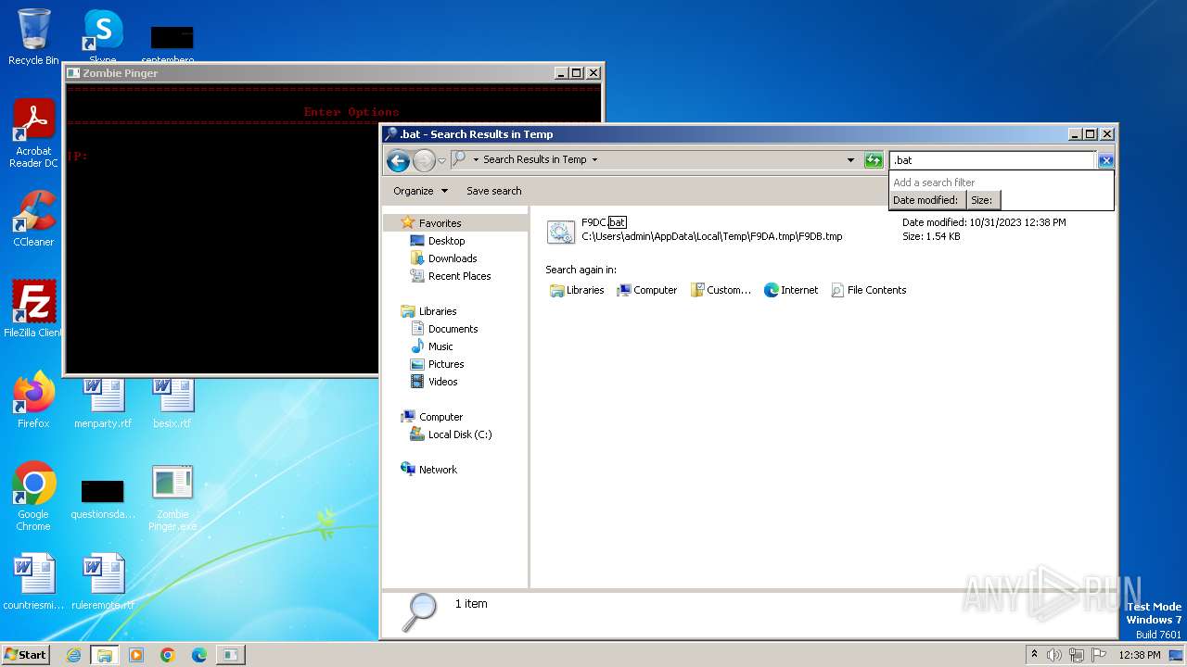This screenshot has width=1187, height=667.
Task: Click the Back arrow in Explorer
Action: (398, 160)
